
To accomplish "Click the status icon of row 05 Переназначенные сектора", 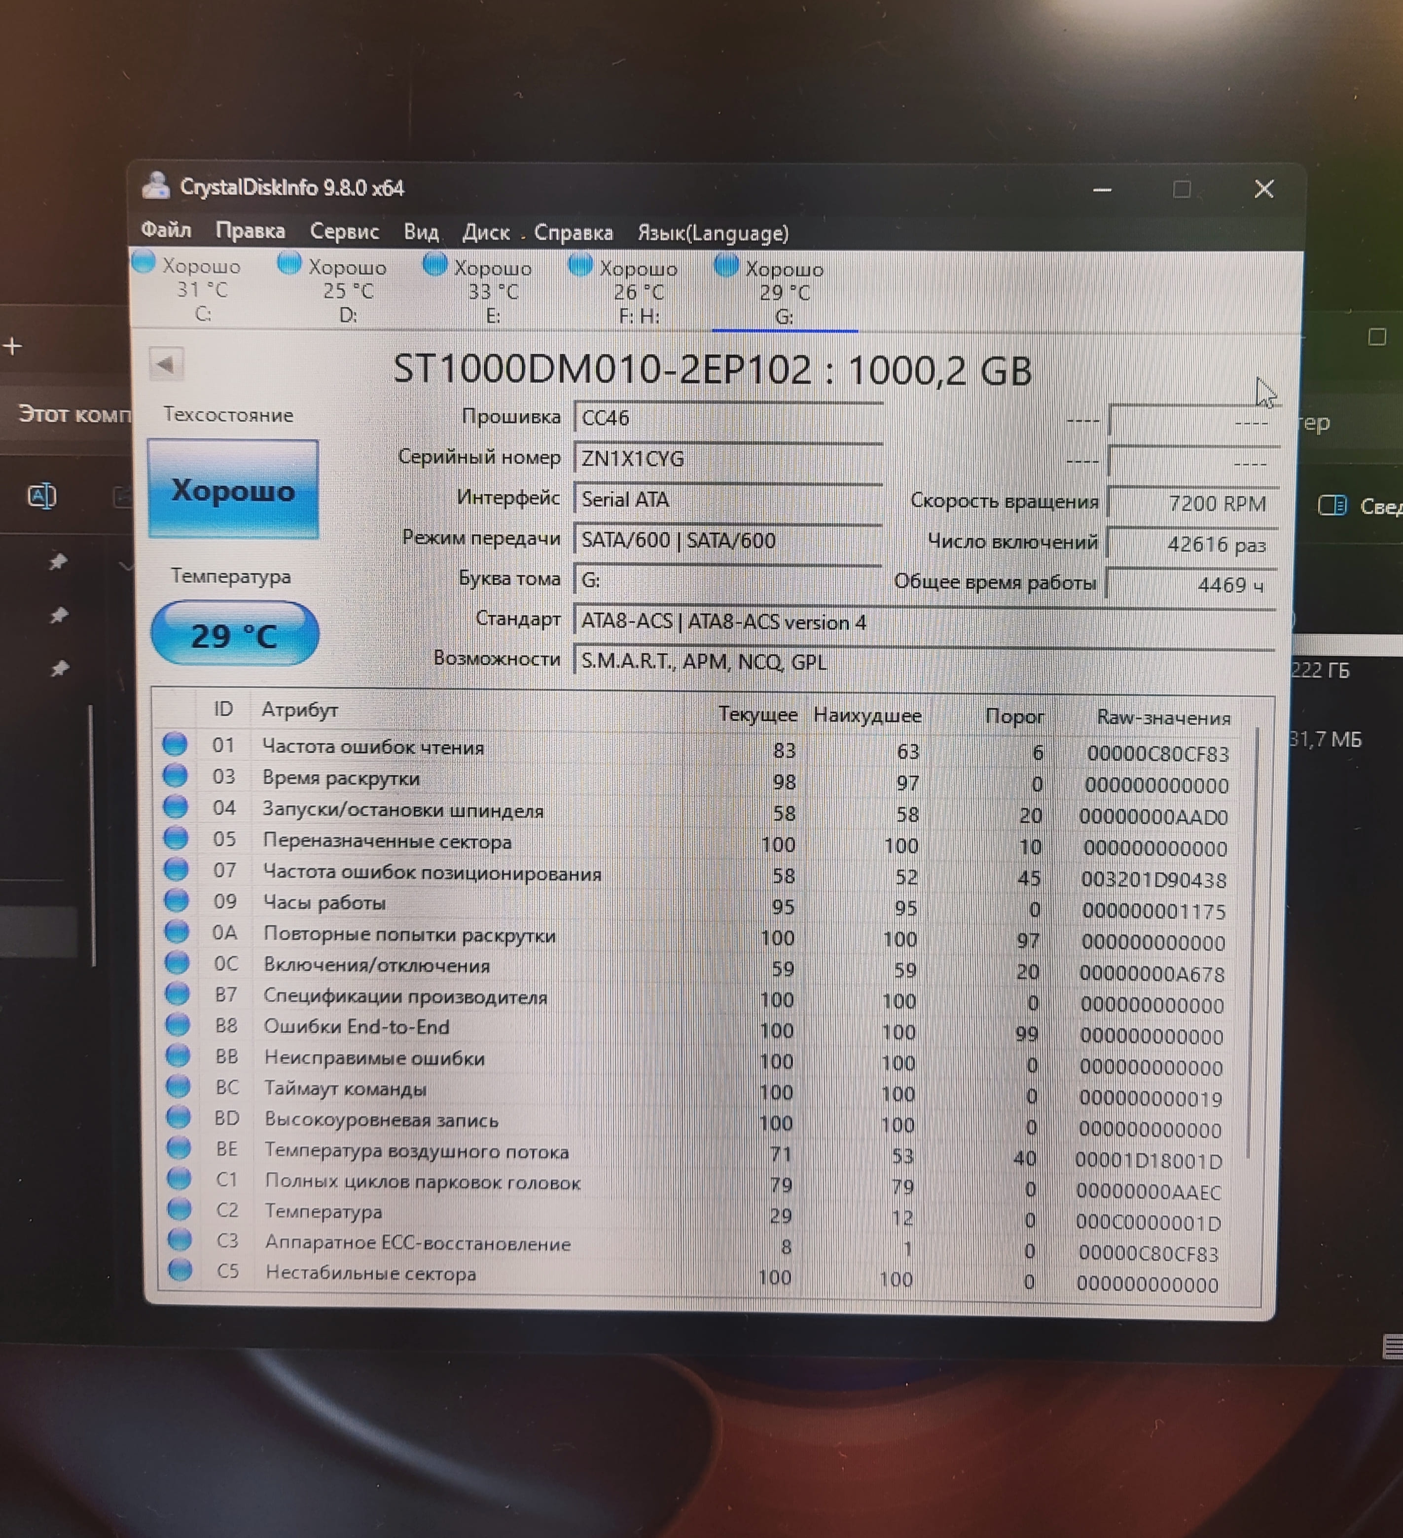I will (176, 838).
